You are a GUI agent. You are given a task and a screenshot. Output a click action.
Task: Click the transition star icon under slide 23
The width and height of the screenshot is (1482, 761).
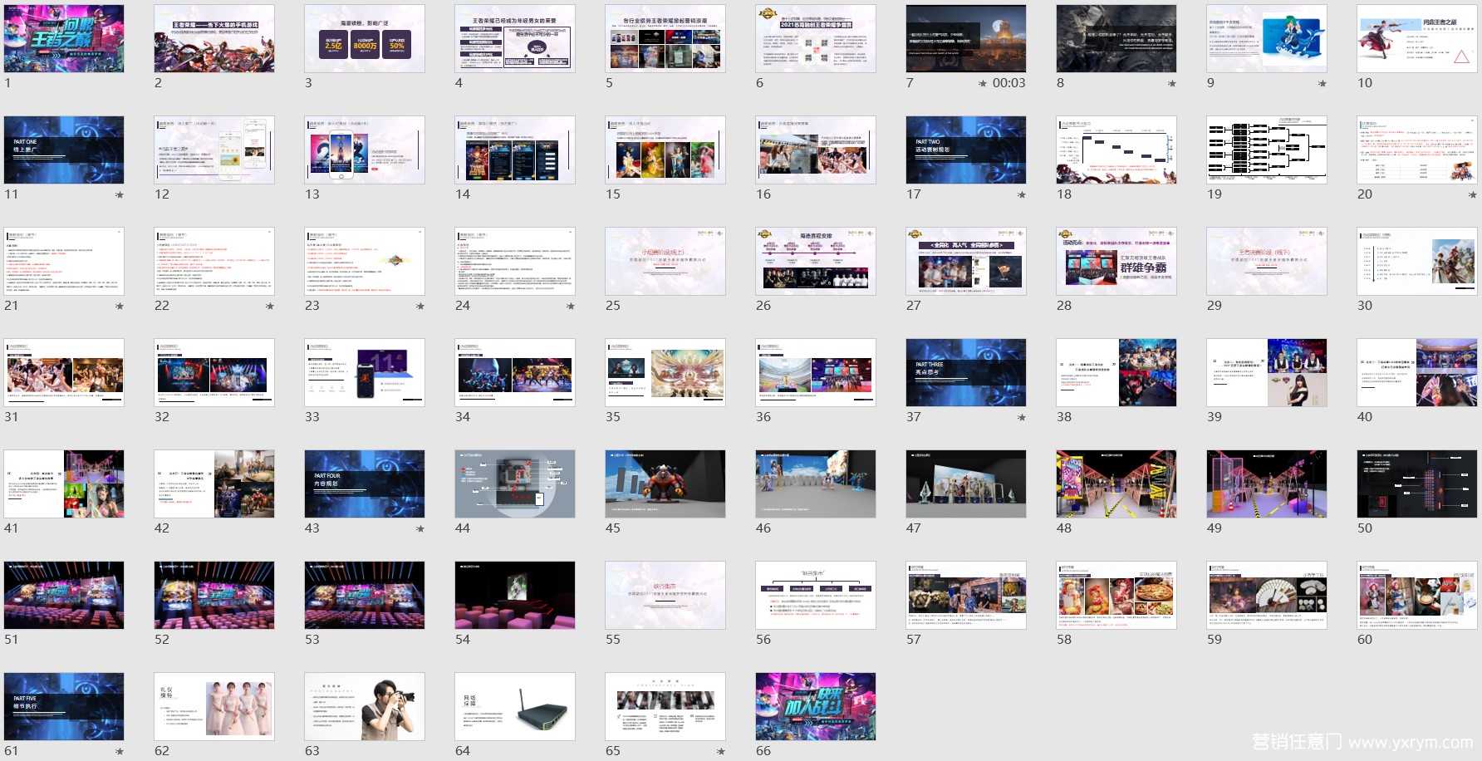point(420,307)
